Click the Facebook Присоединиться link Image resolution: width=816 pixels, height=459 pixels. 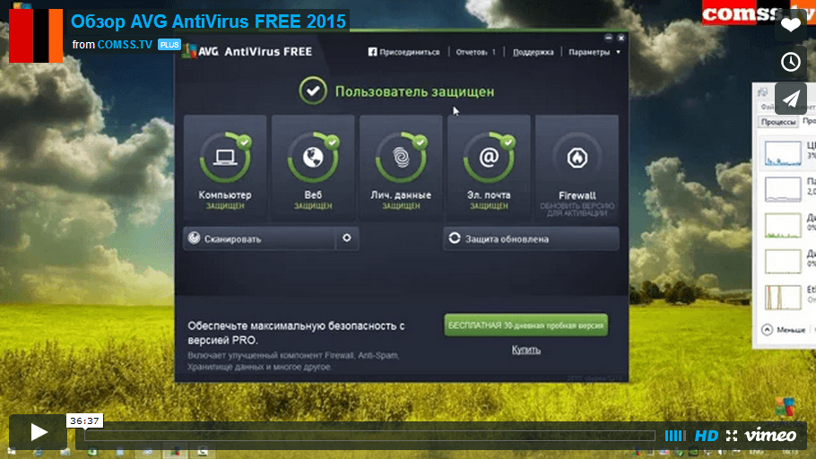[x=404, y=52]
